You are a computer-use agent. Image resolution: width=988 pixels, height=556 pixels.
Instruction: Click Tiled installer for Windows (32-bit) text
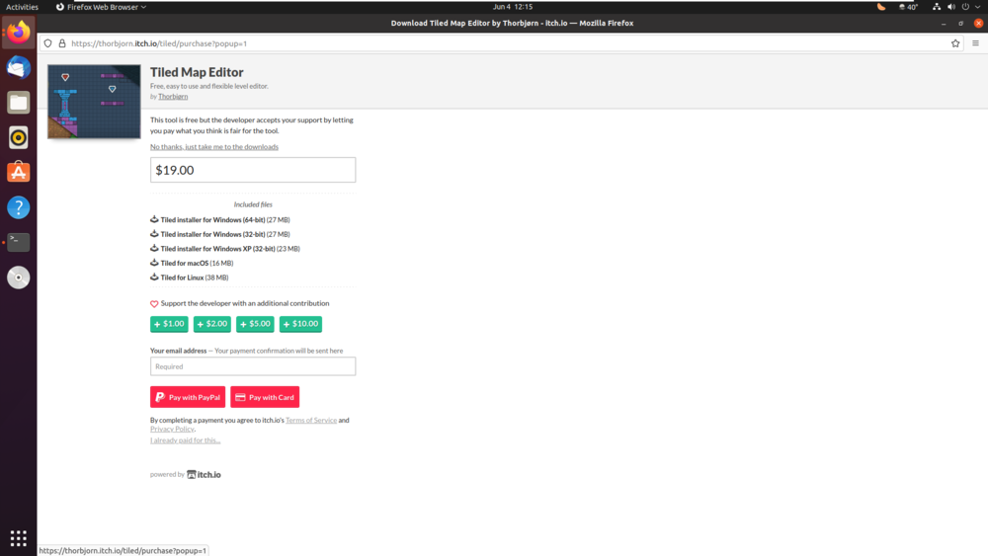pos(212,234)
